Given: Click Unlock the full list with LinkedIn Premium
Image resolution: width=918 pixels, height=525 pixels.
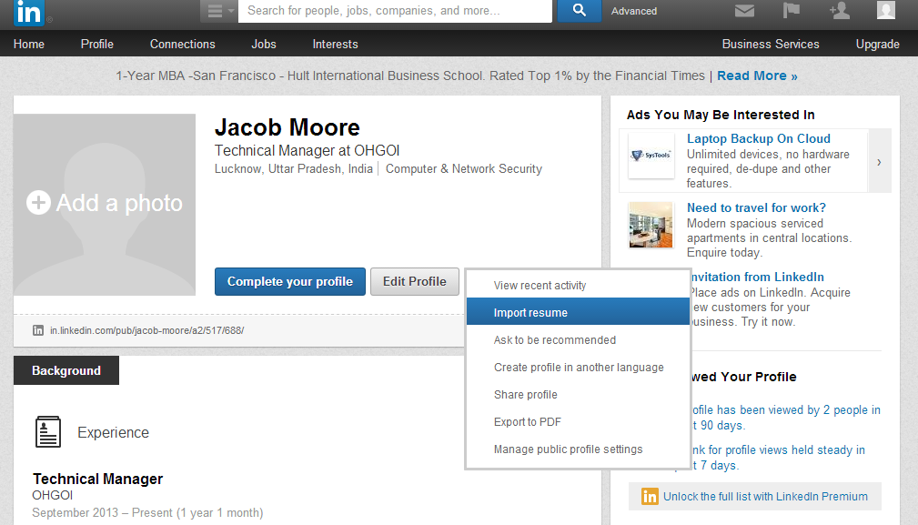Looking at the screenshot, I should 765,496.
